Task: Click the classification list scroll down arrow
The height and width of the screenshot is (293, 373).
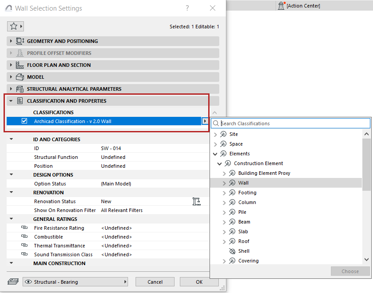Action: 367,259
